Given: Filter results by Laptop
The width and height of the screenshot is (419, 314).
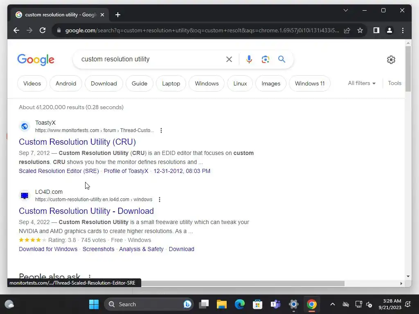Looking at the screenshot, I should click(x=171, y=83).
